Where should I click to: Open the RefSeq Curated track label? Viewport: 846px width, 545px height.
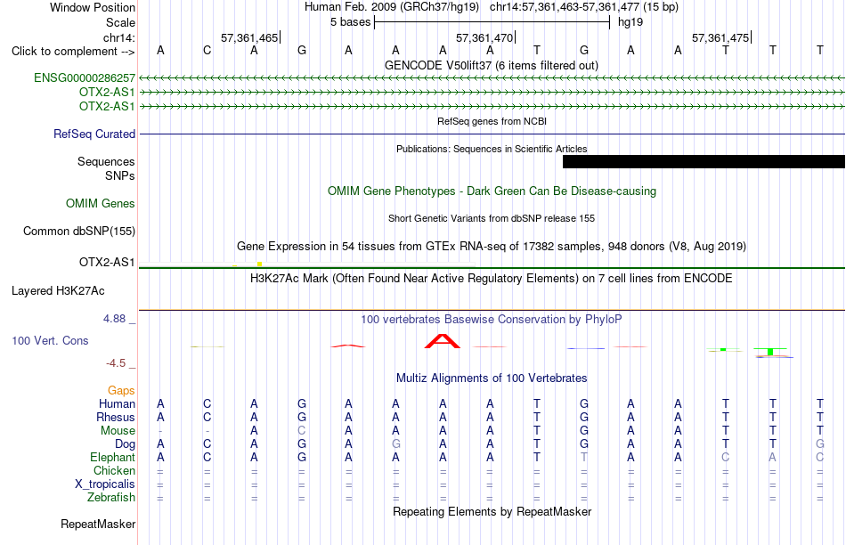pos(94,134)
